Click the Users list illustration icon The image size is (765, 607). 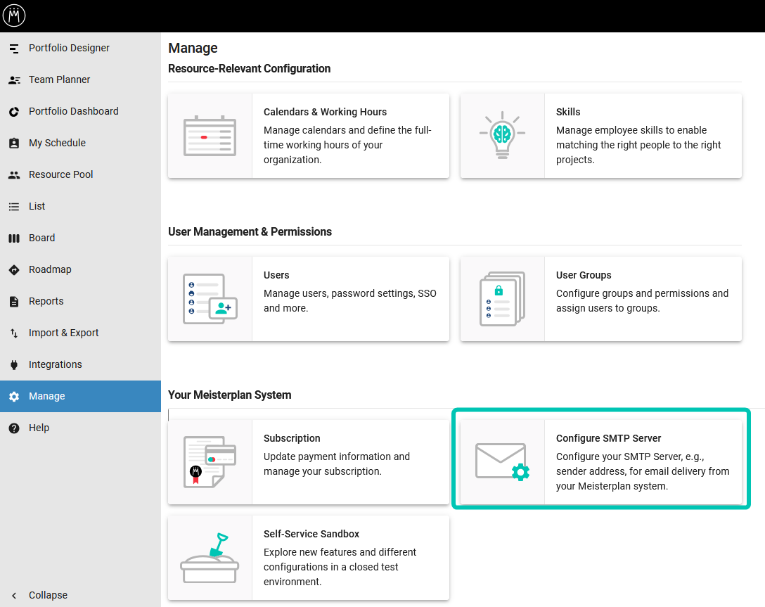210,299
